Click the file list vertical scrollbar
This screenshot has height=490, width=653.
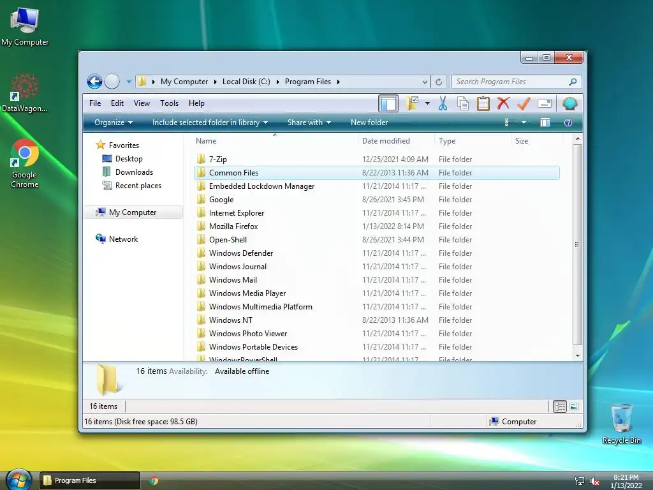[577, 244]
